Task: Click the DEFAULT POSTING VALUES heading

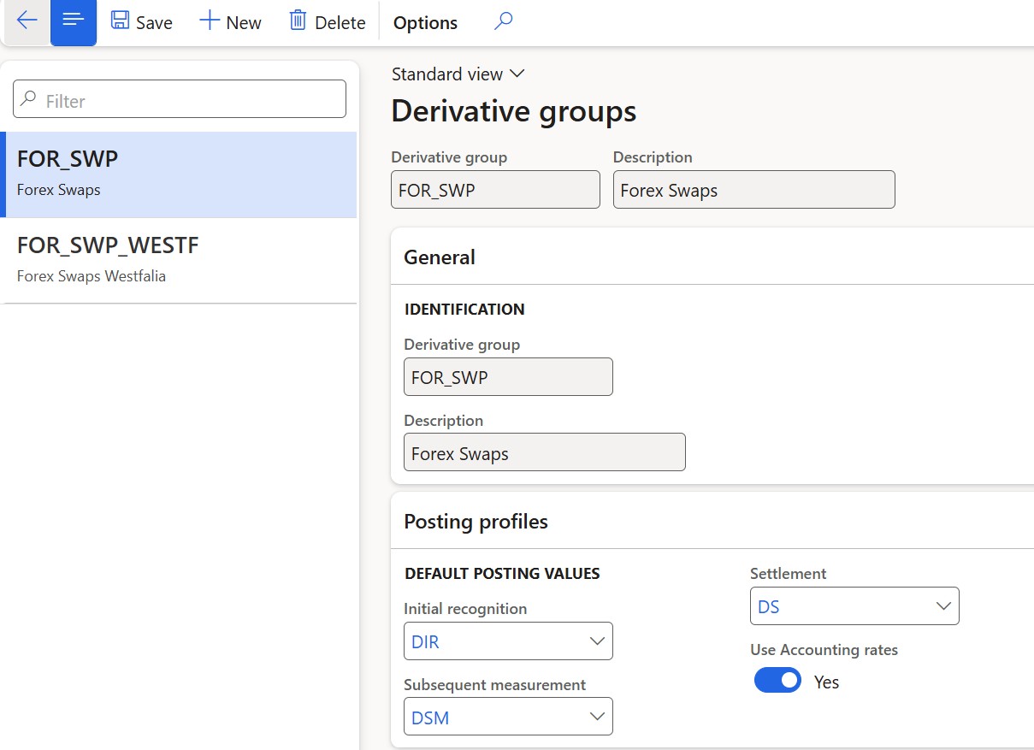Action: click(502, 574)
